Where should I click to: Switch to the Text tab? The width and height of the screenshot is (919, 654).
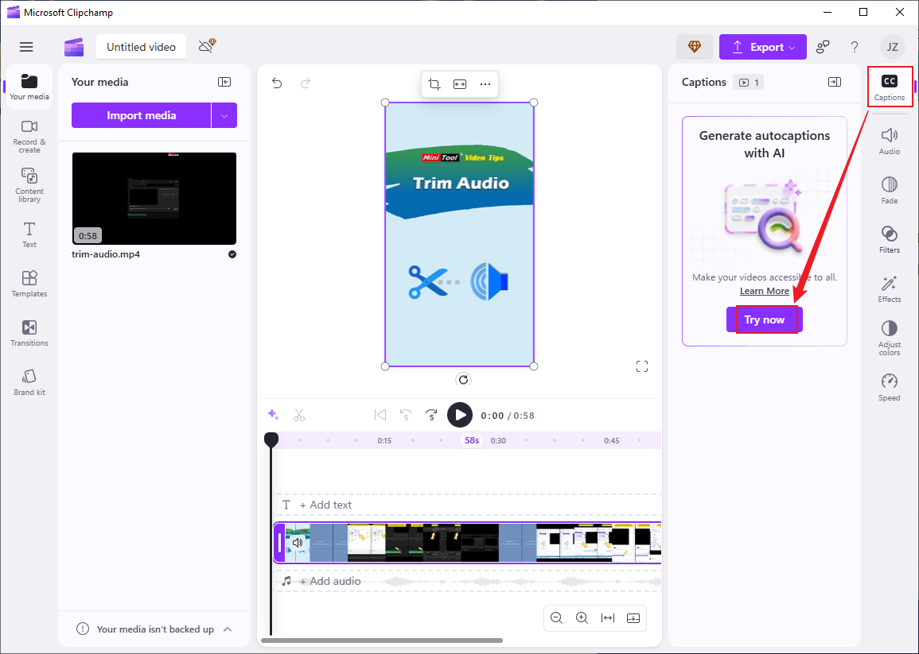click(29, 234)
